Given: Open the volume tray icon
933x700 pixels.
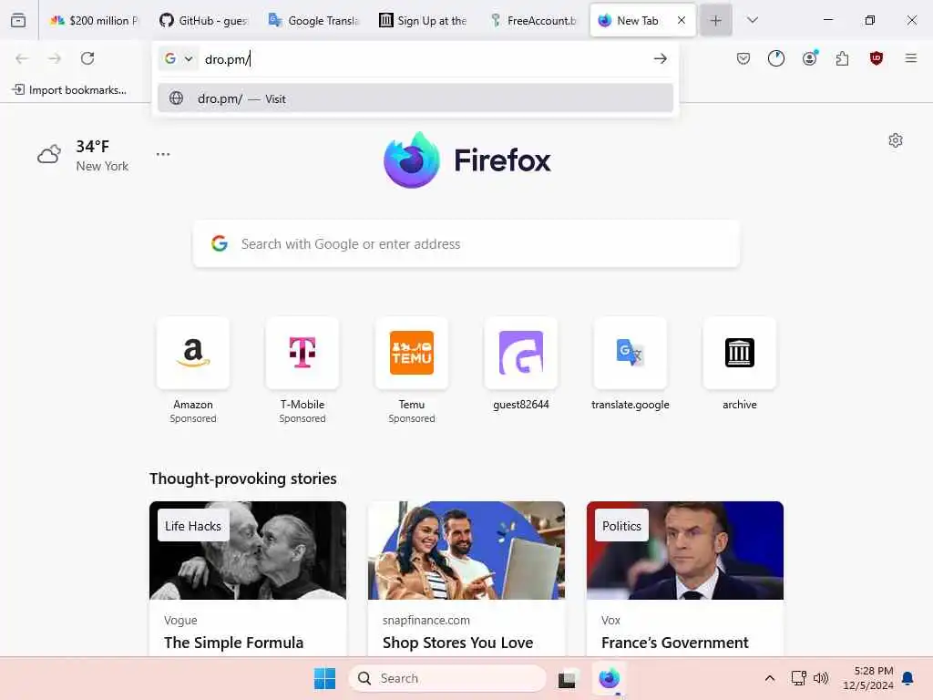Looking at the screenshot, I should pyautogui.click(x=821, y=678).
